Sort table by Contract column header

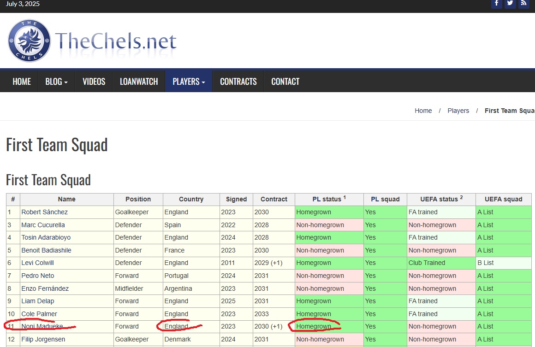(273, 200)
